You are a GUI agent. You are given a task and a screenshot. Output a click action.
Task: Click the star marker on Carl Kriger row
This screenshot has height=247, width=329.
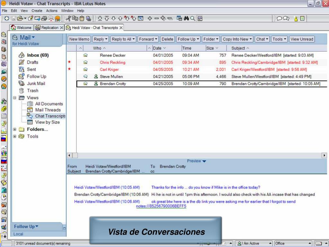pyautogui.click(x=69, y=69)
